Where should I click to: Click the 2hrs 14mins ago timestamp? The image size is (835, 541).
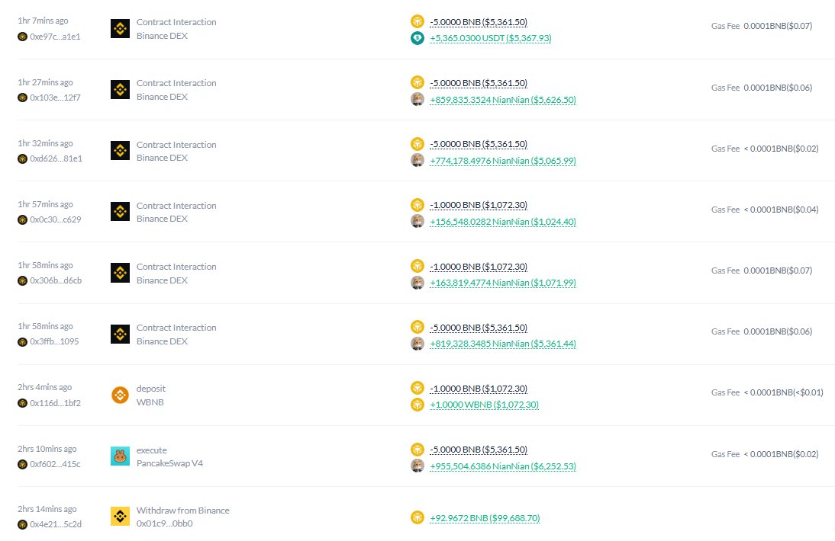[47, 509]
